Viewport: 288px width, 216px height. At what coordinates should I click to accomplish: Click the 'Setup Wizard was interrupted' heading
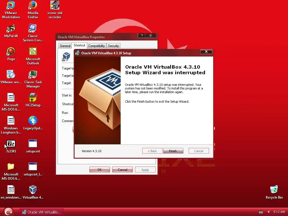165,73
